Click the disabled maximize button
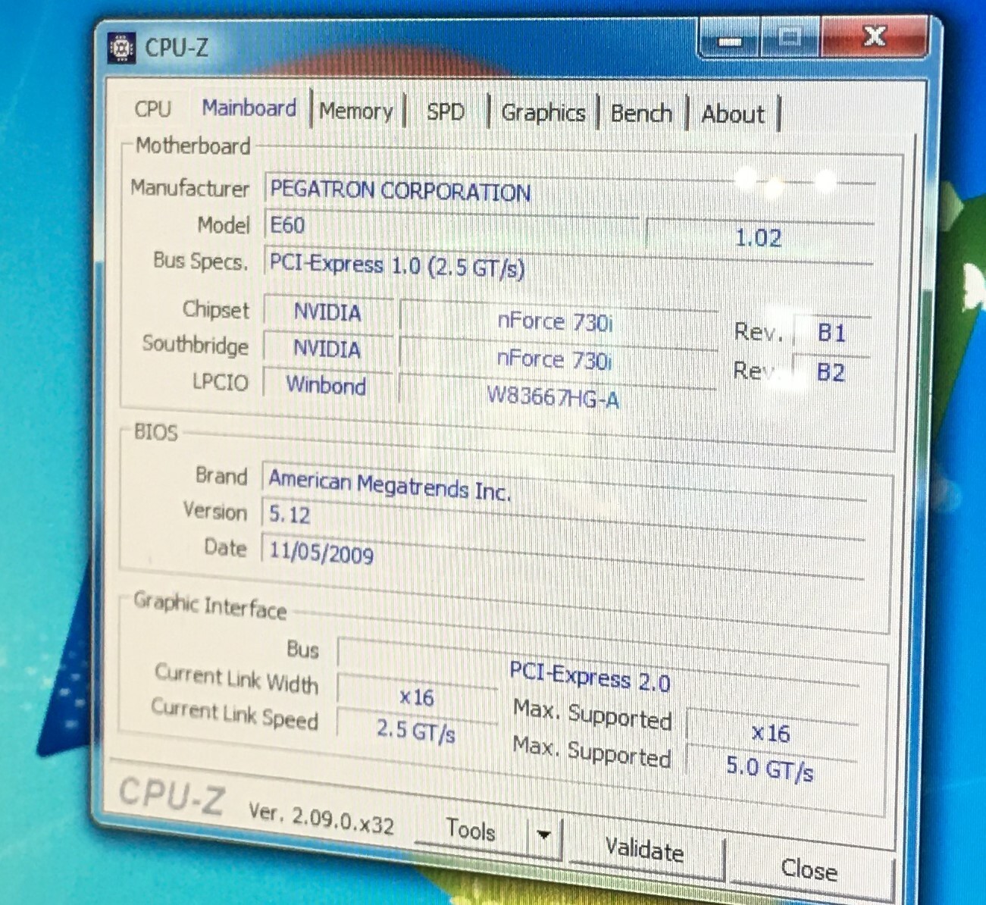 pos(789,36)
